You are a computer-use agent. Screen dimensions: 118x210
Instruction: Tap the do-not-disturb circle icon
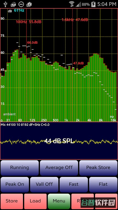(21, 4)
